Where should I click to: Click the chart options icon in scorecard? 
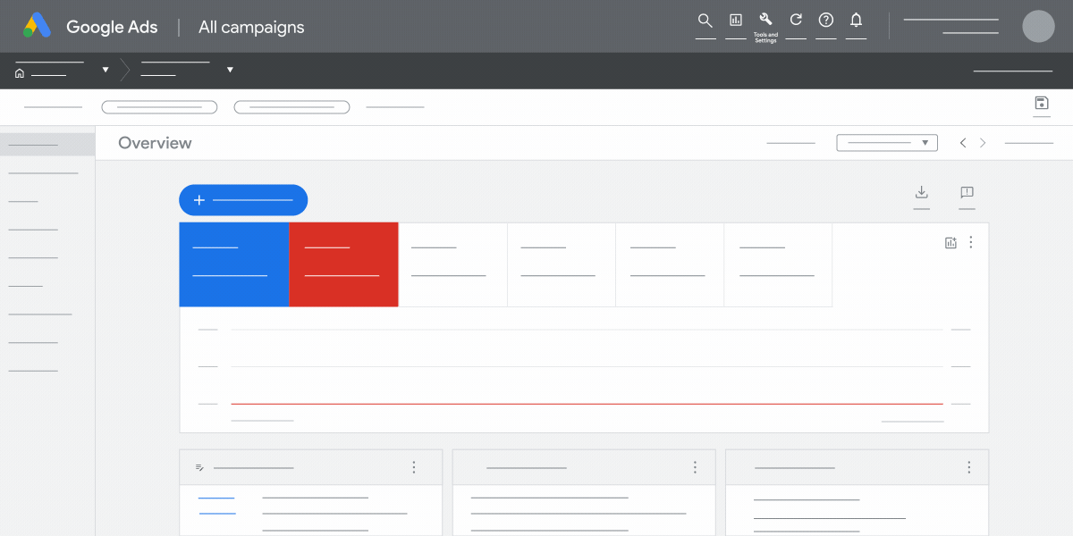951,242
